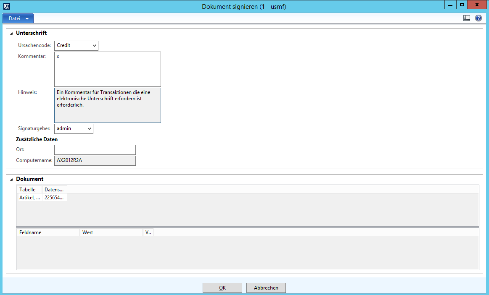The height and width of the screenshot is (295, 489).
Task: Click the Hinweis text area
Action: pyautogui.click(x=107, y=105)
